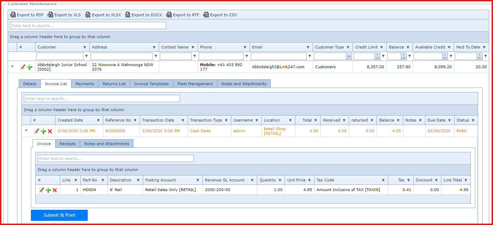Image resolution: width=493 pixels, height=225 pixels.
Task: Open the Customer column filter icon
Action: pyautogui.click(x=85, y=47)
